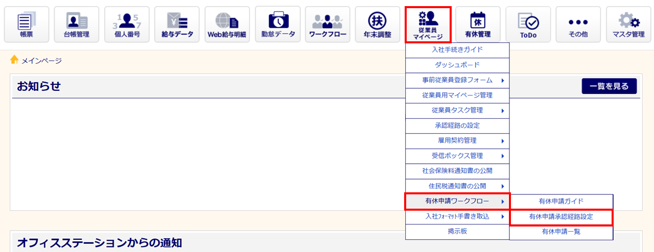Expand 受信ボックス管理 submenu

pyautogui.click(x=457, y=156)
